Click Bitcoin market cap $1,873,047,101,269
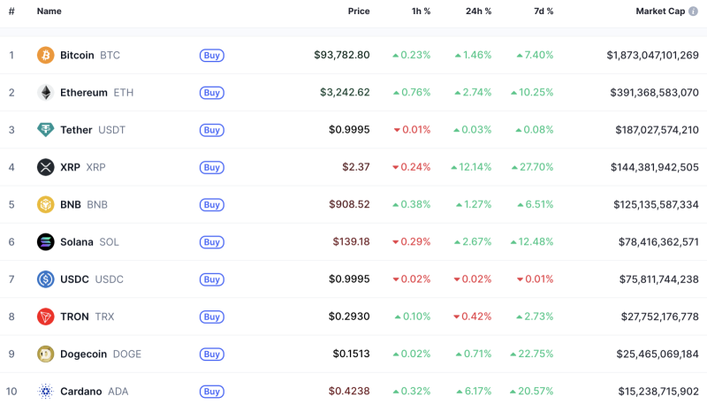 652,55
